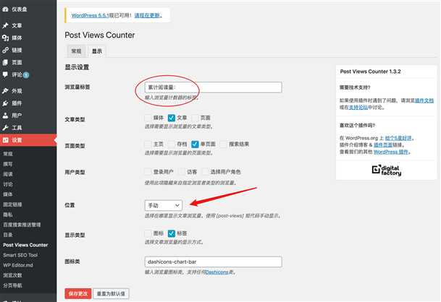Screen dimensions: 441x302
Task: Toggle the 页面 checkbox under 文章类型
Action: [196, 118]
